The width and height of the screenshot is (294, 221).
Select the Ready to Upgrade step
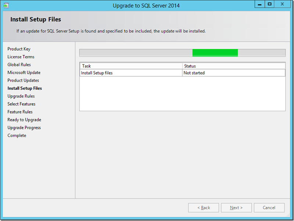(24, 120)
